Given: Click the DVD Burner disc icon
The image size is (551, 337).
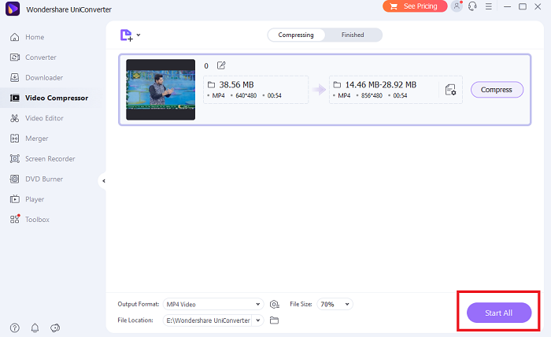Looking at the screenshot, I should pyautogui.click(x=14, y=179).
